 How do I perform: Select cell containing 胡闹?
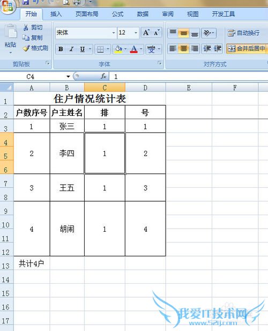tap(67, 229)
